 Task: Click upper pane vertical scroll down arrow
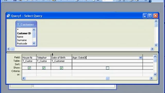[156, 45]
